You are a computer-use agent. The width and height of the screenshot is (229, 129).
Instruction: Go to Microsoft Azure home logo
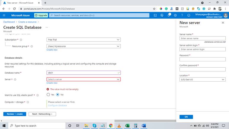[x=20, y=15]
